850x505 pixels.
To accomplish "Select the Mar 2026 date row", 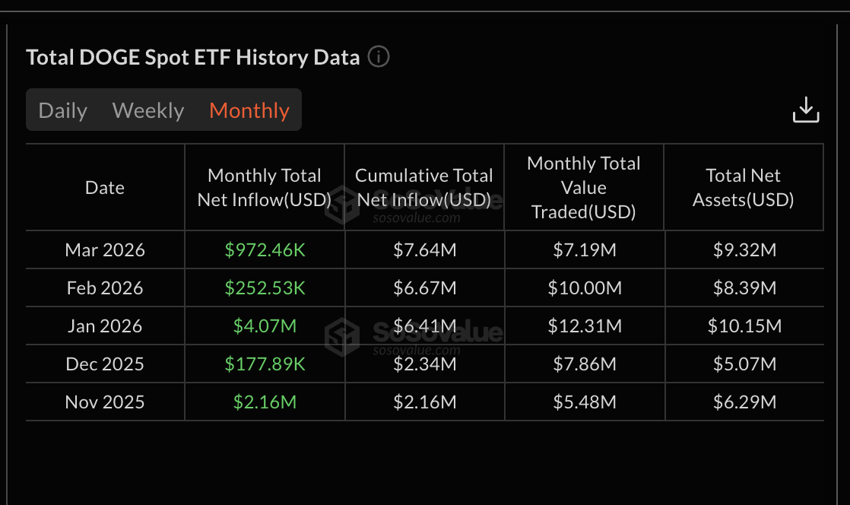I will 104,249.
